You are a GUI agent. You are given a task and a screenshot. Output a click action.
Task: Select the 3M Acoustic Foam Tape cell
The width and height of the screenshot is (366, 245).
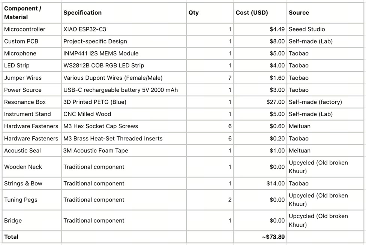124,151
